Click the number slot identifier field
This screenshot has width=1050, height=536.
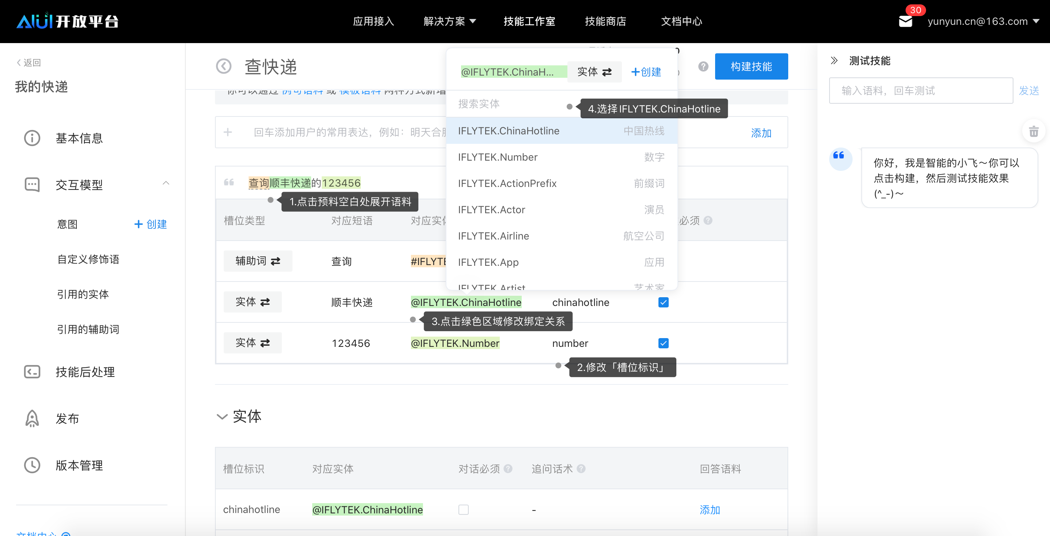pos(570,343)
